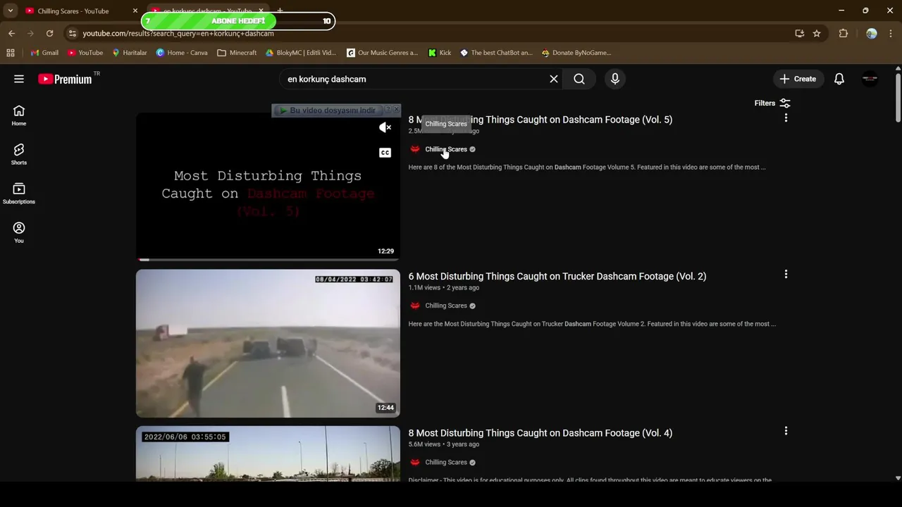Open video '6 Most Disturbing Things Caught on Trucker Dashcam Footage (Vol. 2)'
The width and height of the screenshot is (902, 507).
click(557, 276)
